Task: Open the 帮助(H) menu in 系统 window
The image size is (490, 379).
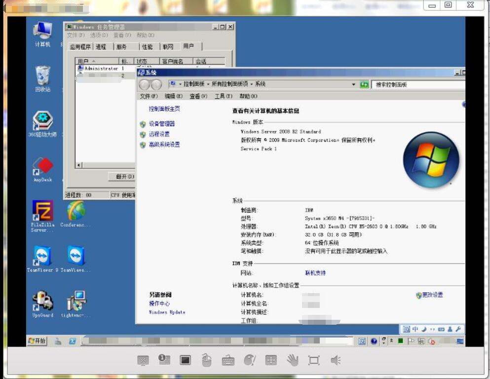Action: pos(248,96)
